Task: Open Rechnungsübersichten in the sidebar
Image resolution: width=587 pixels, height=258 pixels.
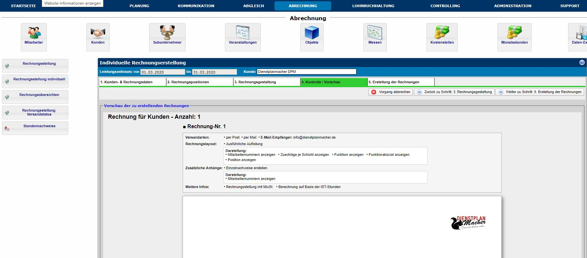Action: click(39, 95)
